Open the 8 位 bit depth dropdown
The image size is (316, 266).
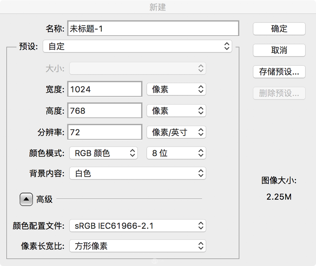coord(176,153)
